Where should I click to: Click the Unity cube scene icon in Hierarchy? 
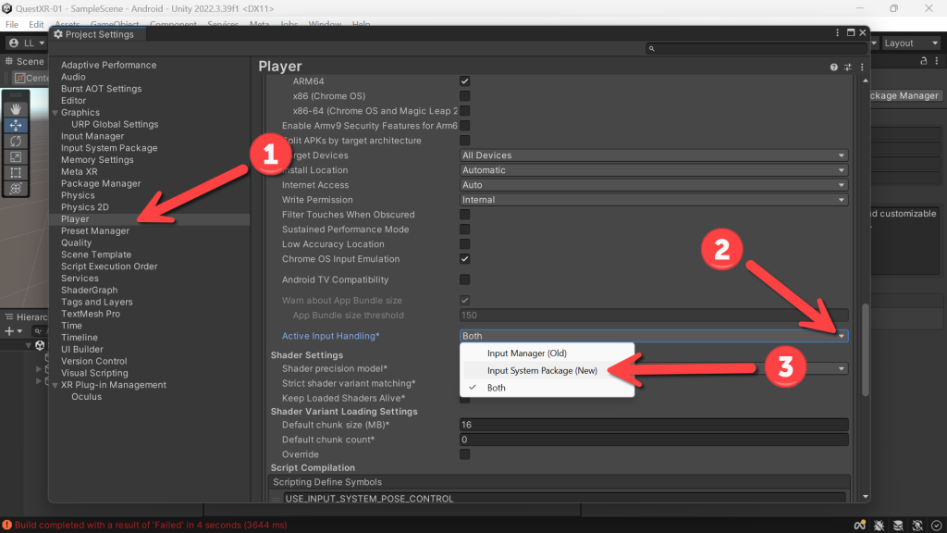click(40, 345)
